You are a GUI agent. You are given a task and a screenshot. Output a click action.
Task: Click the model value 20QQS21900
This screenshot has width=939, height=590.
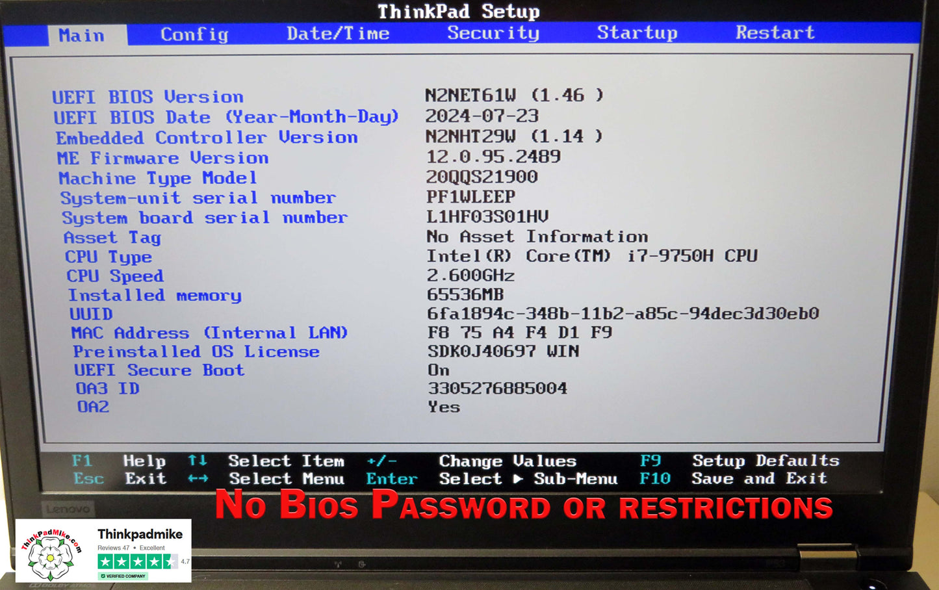[482, 177]
